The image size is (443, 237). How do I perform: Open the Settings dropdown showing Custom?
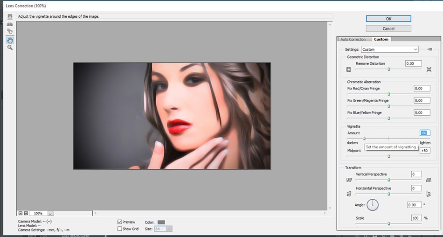click(x=389, y=49)
